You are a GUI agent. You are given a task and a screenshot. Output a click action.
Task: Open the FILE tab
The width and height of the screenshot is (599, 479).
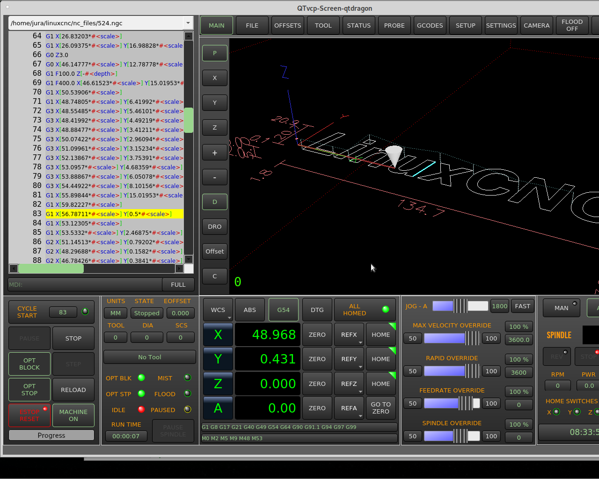252,25
